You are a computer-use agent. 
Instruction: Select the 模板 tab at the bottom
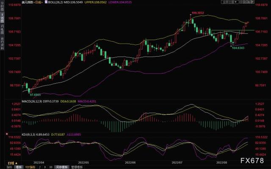click(x=19, y=167)
